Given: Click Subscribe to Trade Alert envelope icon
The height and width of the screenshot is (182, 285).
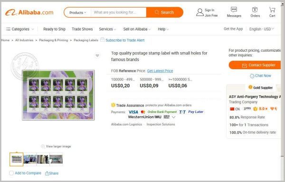Looking at the screenshot, I should coord(102,39).
